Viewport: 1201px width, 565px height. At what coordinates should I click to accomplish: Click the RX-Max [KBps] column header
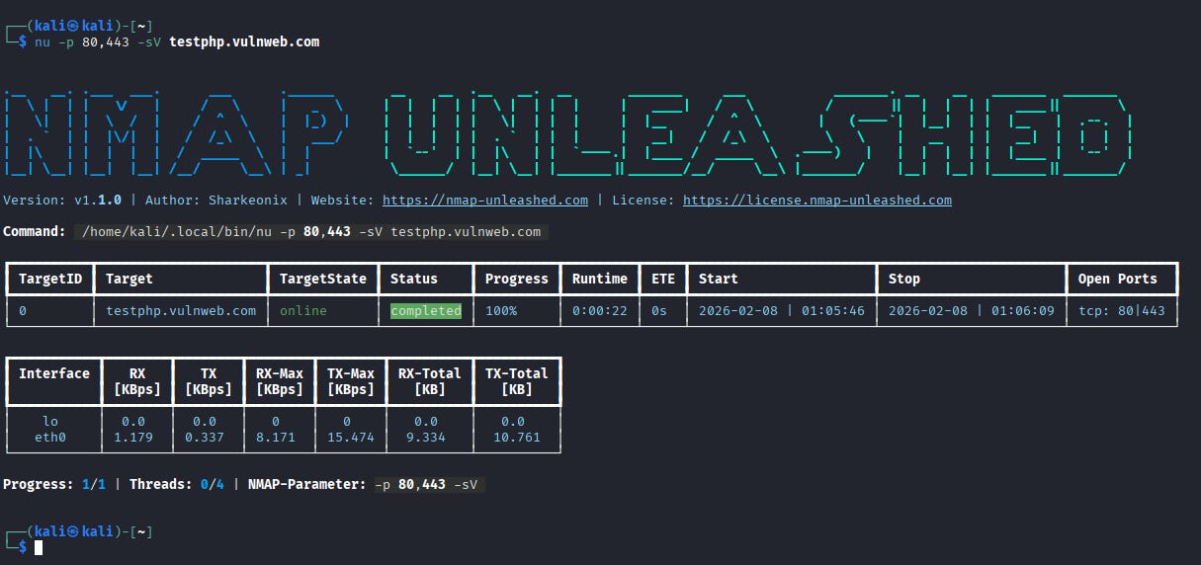(x=279, y=381)
